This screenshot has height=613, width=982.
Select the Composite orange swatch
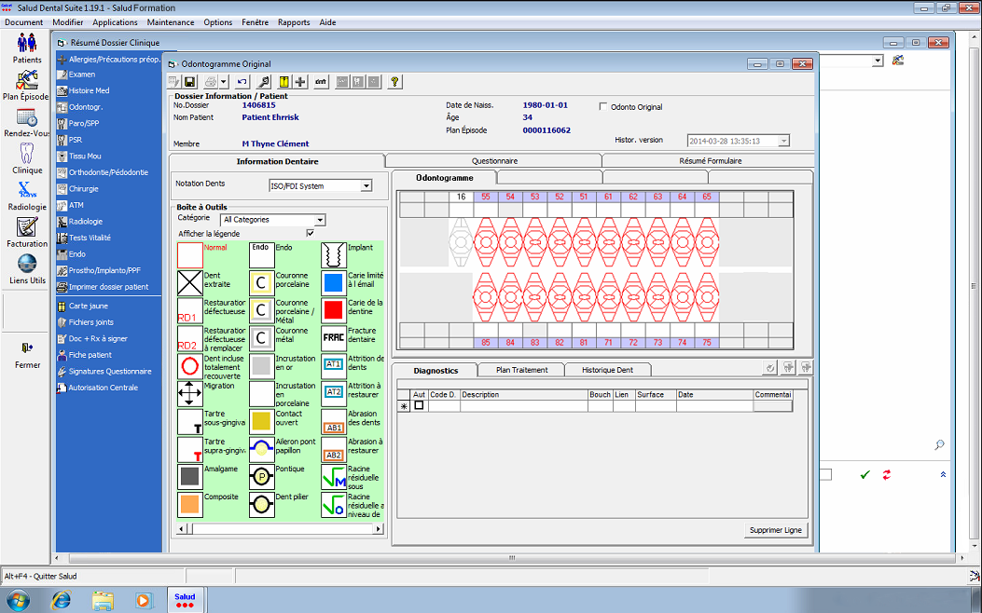189,505
